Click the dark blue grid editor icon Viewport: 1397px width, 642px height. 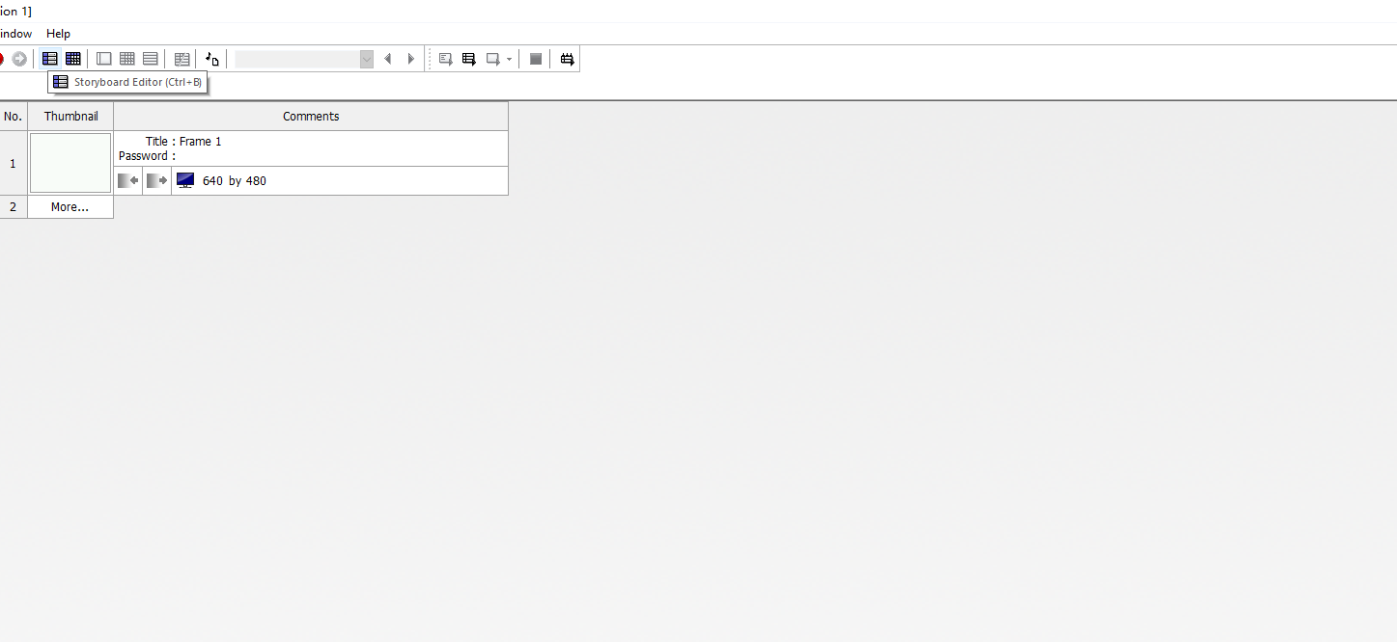pyautogui.click(x=73, y=59)
